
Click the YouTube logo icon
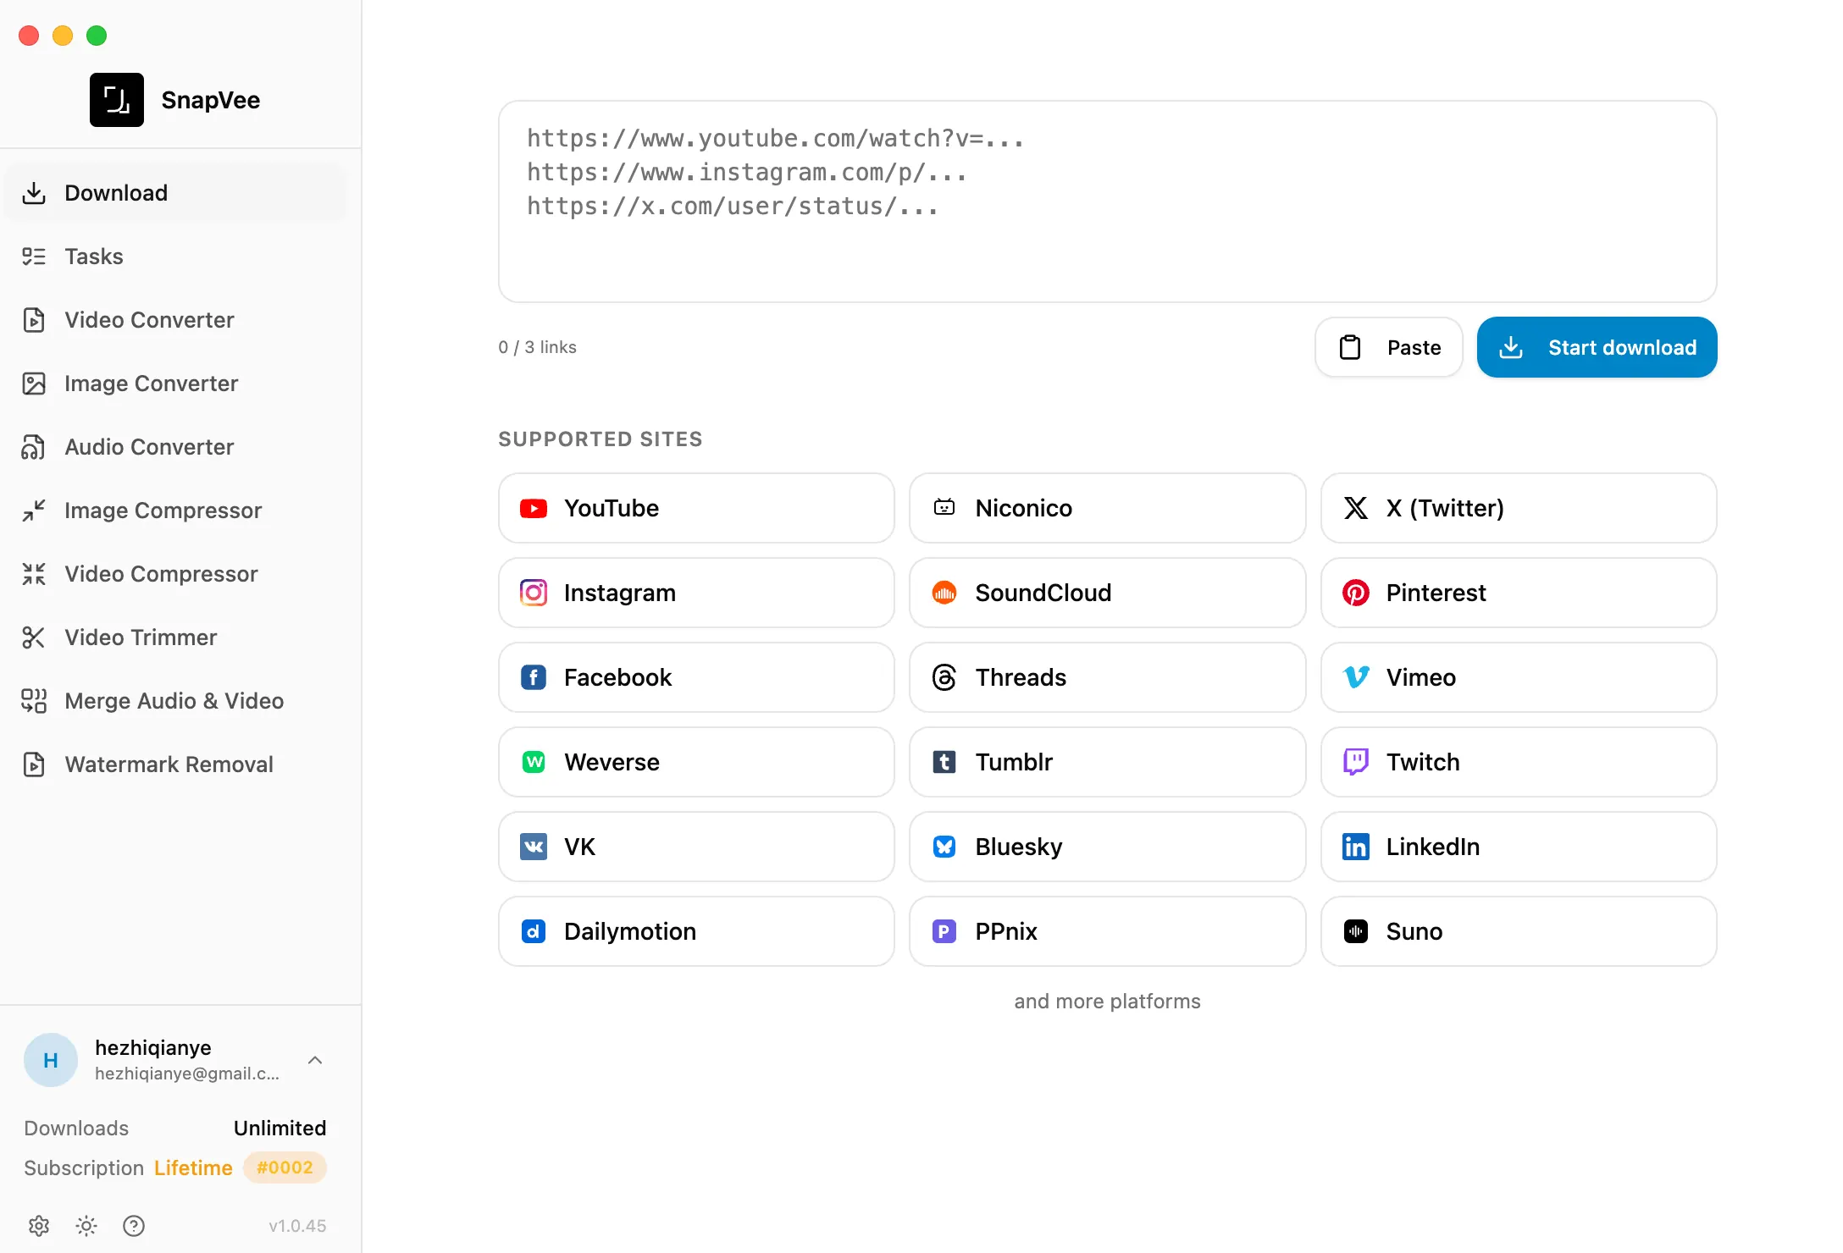coord(534,508)
